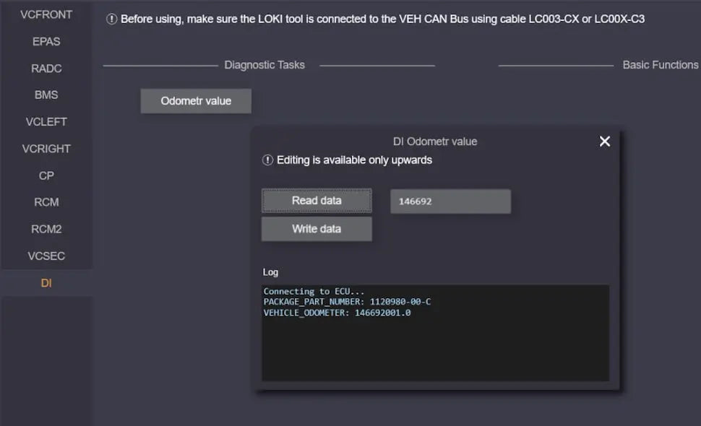Open the CP charge port module
Image resolution: width=701 pixels, height=426 pixels.
pos(46,175)
